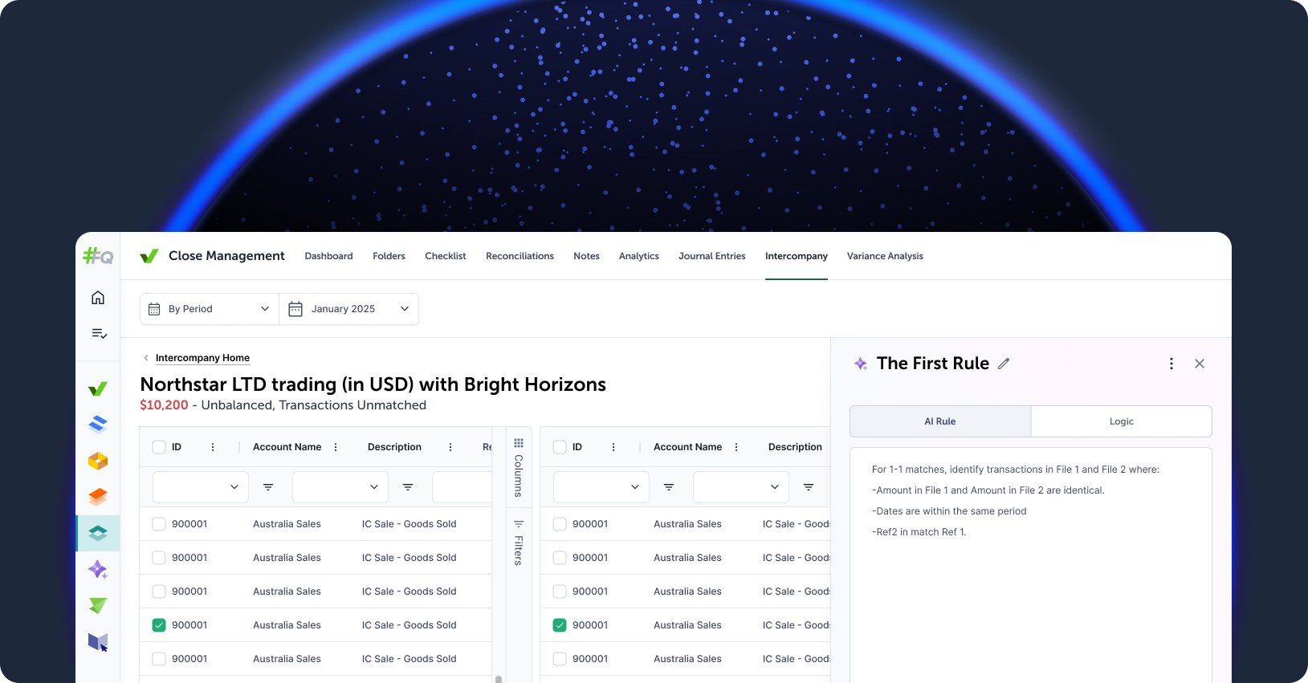Edit the rule name with the pencil icon
The height and width of the screenshot is (683, 1308).
(1004, 364)
